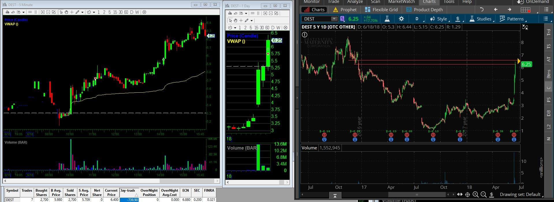Viewport: 554px width, 202px height.
Task: Open the Trd sidebar tab
Action: pos(549,33)
